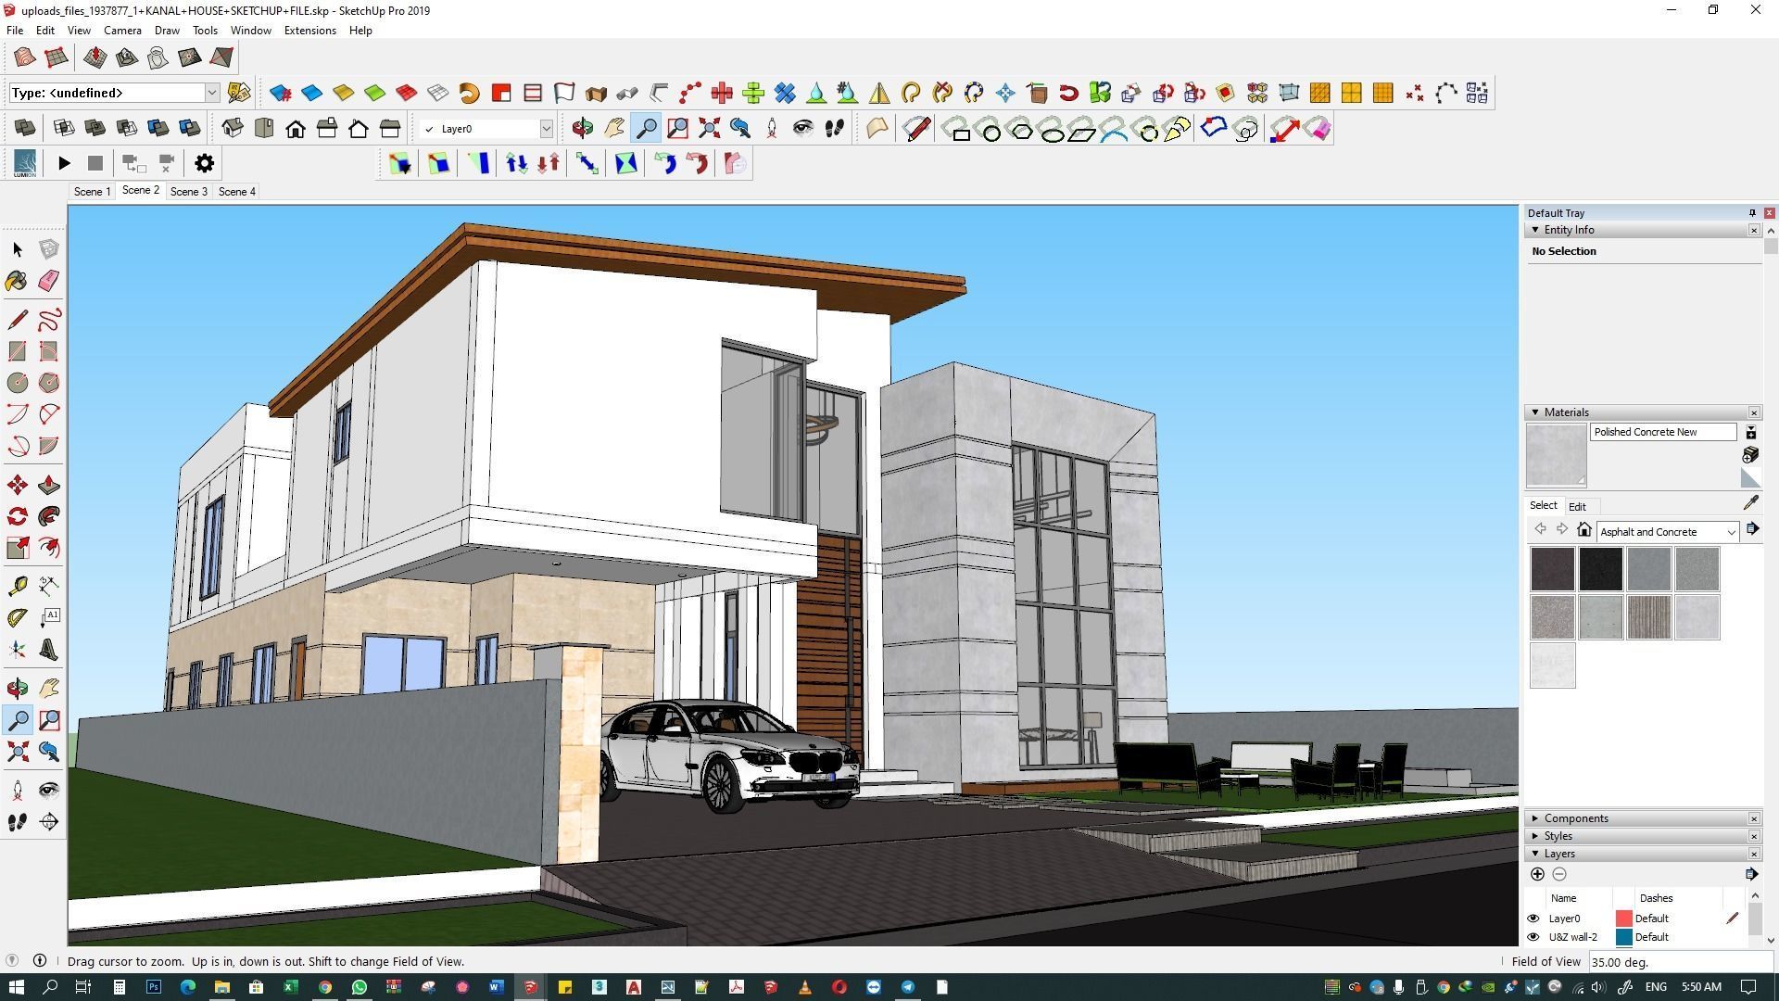This screenshot has height=1001, width=1779.
Task: Choose the Protractor tool
Action: 18,617
